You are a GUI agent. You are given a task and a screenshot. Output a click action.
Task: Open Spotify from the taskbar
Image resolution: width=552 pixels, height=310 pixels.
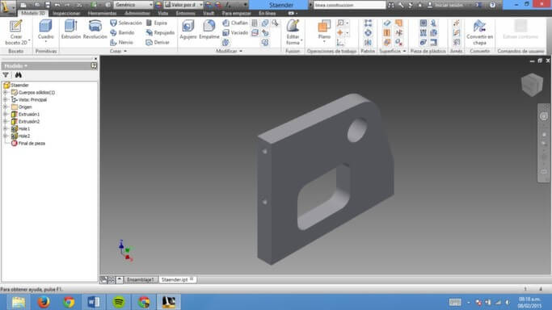pyautogui.click(x=119, y=302)
